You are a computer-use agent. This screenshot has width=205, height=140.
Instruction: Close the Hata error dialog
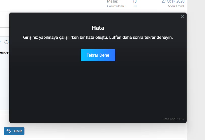[183, 16]
